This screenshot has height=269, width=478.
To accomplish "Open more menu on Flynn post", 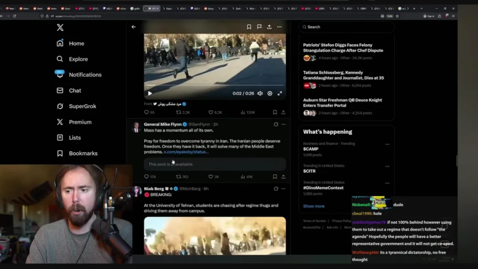I will 283,124.
